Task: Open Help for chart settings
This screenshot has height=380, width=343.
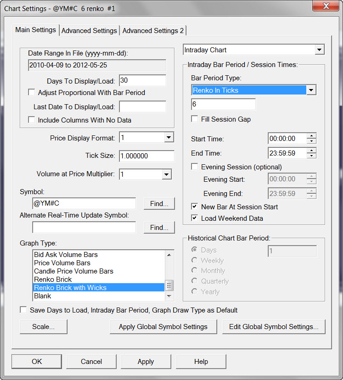Action: pos(201,362)
